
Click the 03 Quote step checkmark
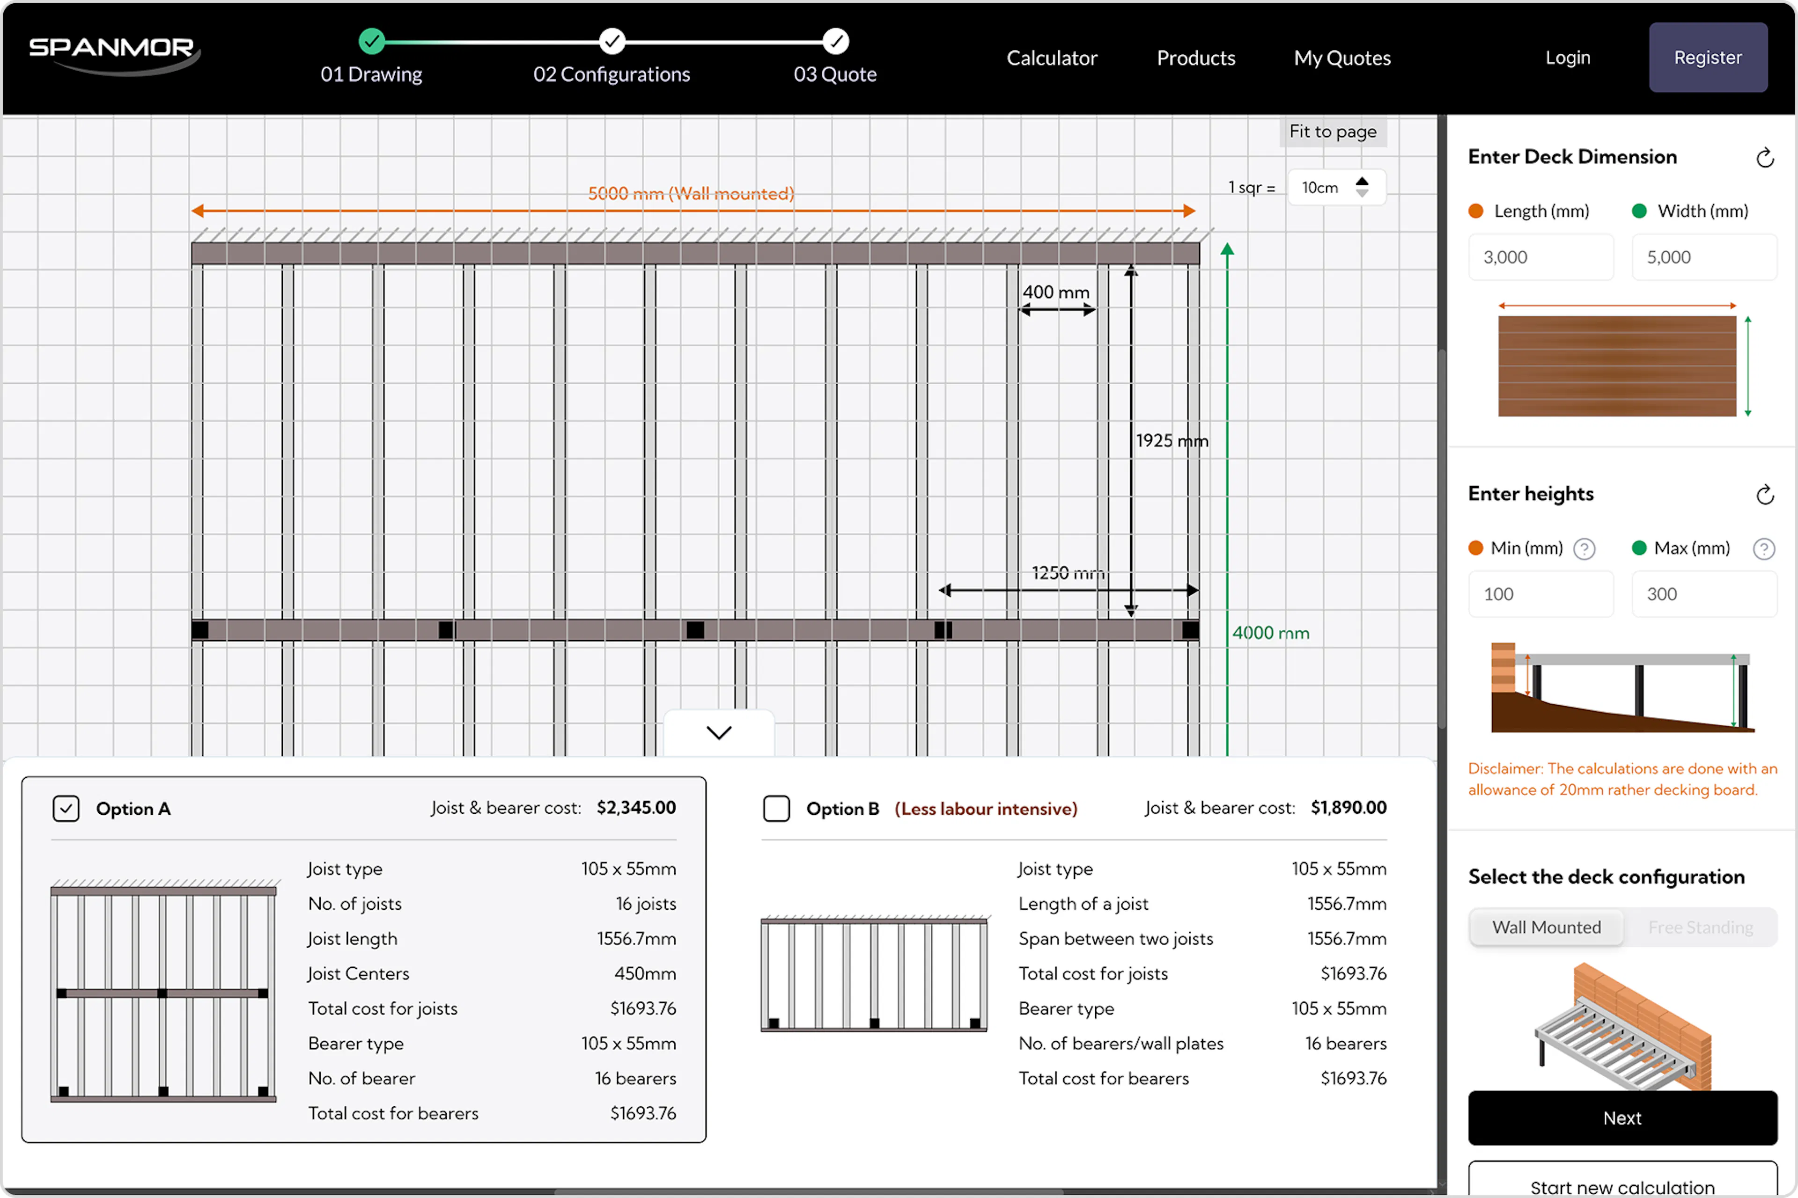tap(835, 41)
